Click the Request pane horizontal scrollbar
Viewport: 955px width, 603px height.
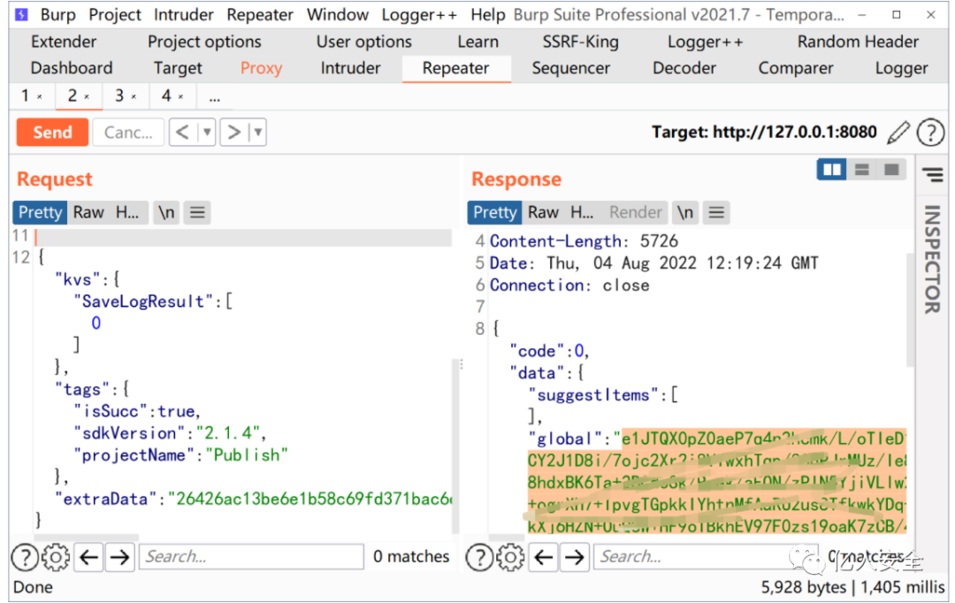pos(87,538)
